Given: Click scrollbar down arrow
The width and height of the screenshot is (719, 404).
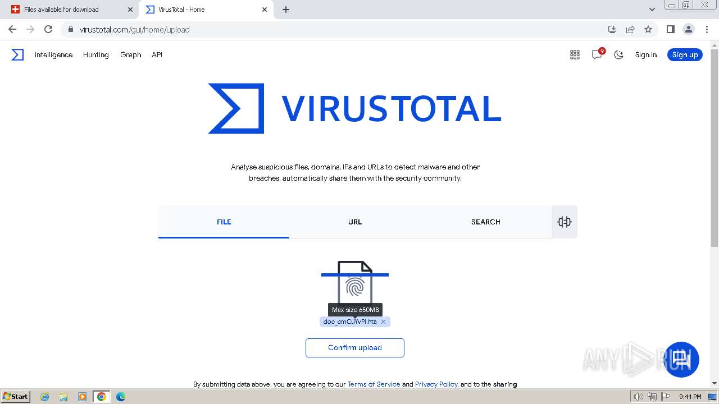Looking at the screenshot, I should click(x=715, y=383).
